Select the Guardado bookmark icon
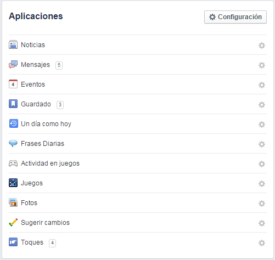 click(x=13, y=104)
